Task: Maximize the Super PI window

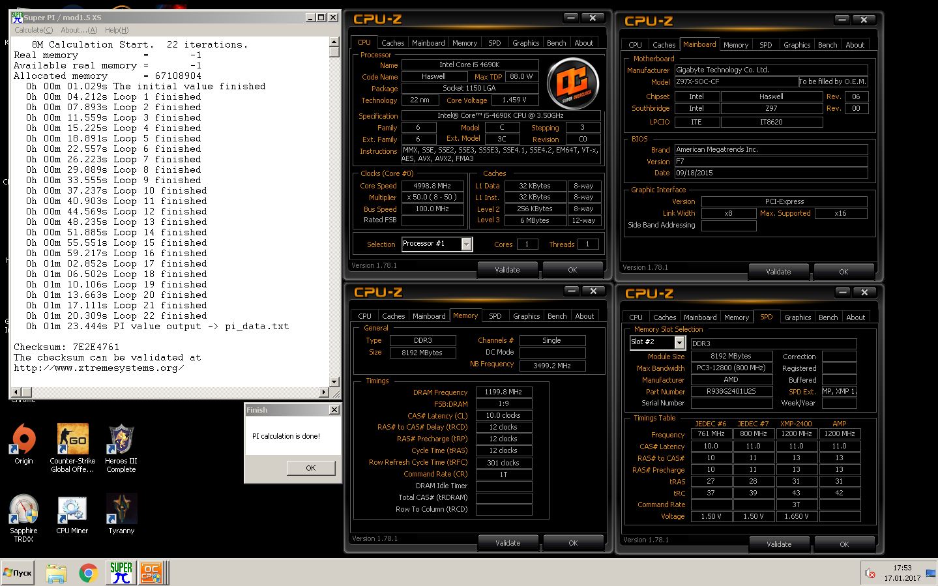Action: (321, 18)
